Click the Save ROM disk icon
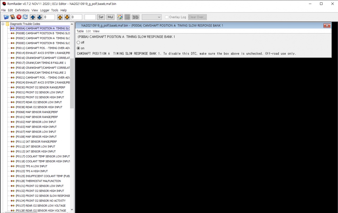 [x=13, y=17]
